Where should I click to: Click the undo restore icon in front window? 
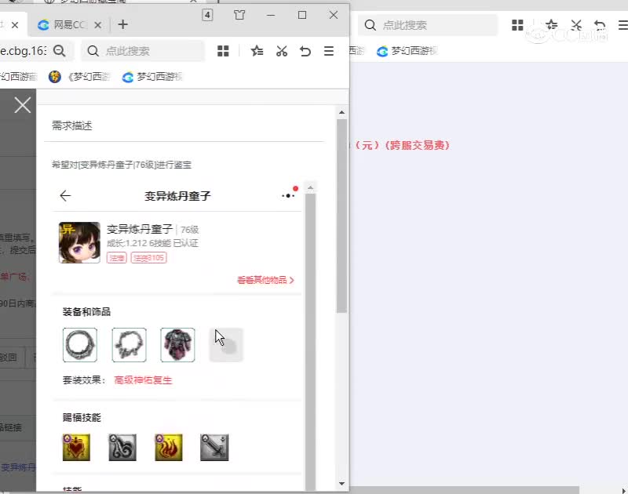pyautogui.click(x=305, y=51)
